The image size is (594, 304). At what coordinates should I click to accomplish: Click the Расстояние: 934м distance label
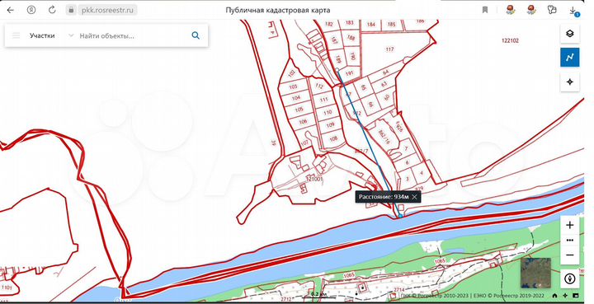click(384, 197)
